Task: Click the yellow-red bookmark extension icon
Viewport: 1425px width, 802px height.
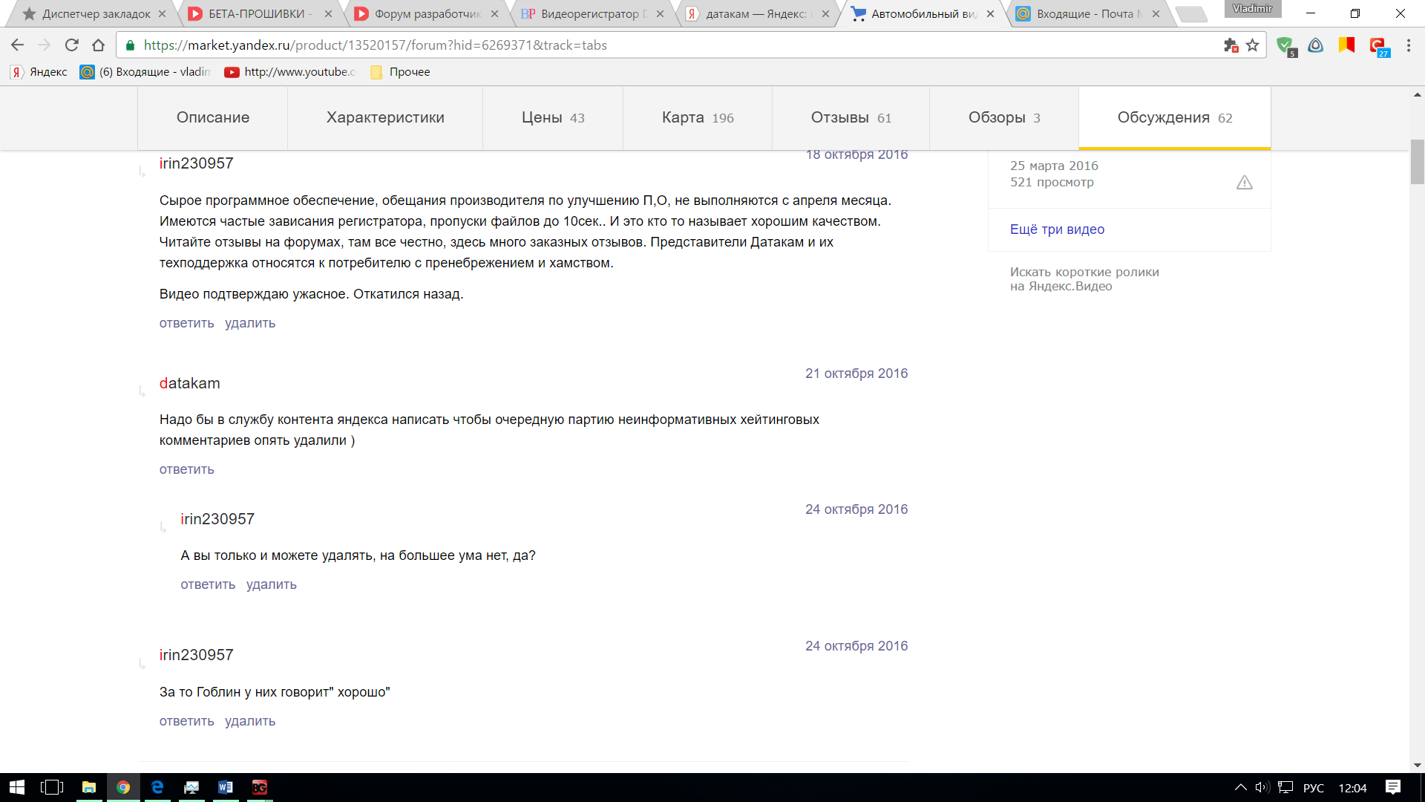Action: (1346, 45)
